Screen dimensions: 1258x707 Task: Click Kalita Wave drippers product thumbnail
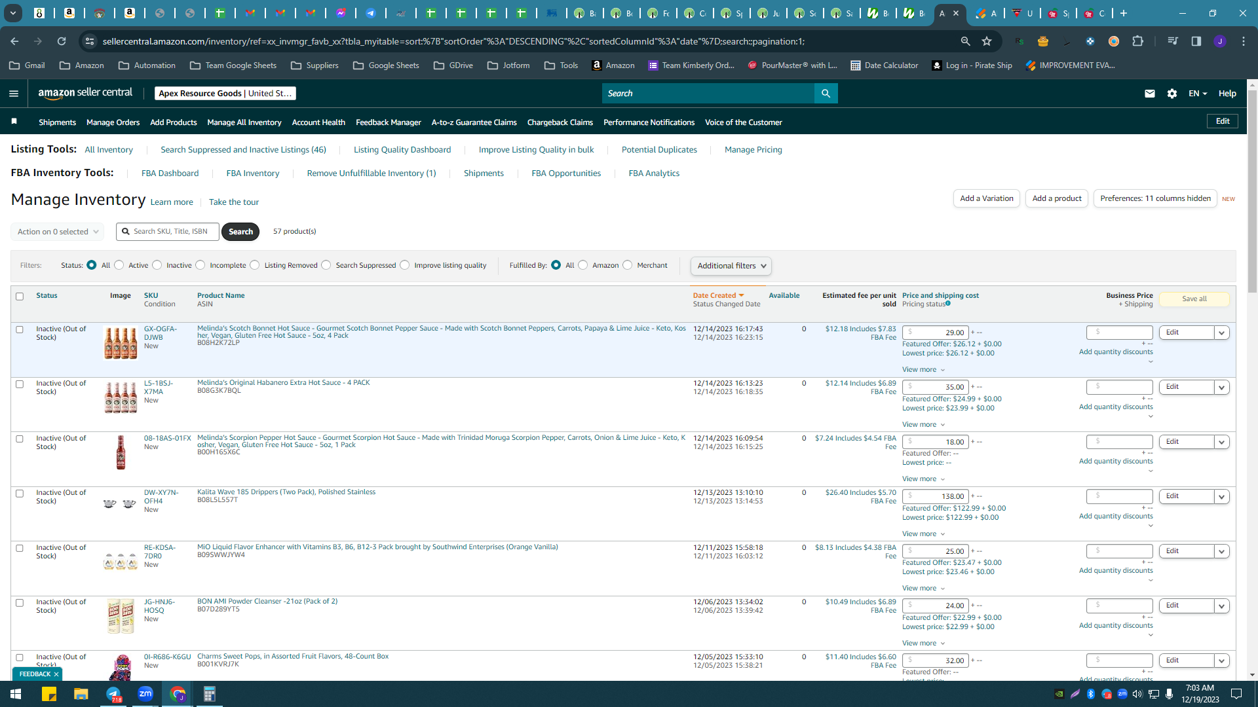pos(120,503)
